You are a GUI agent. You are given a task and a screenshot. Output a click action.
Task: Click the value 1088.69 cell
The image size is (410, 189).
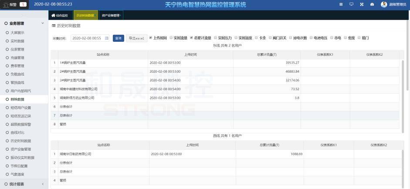pos(269,154)
